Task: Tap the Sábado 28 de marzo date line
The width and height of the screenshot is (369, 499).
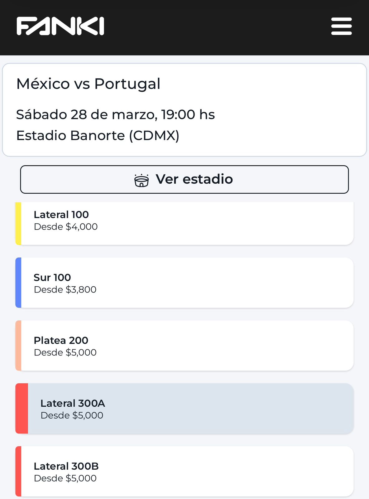Action: click(115, 114)
